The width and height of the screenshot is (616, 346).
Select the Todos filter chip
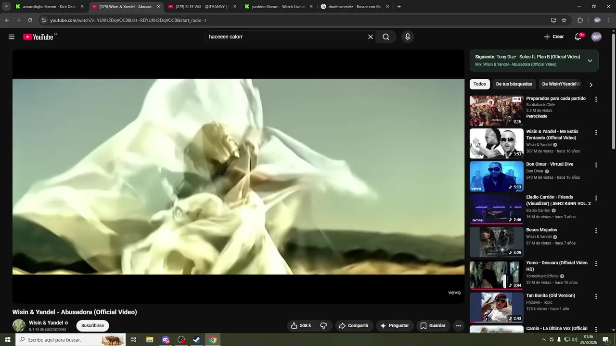click(480, 84)
